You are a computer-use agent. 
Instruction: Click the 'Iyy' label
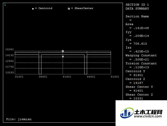(x=129, y=32)
